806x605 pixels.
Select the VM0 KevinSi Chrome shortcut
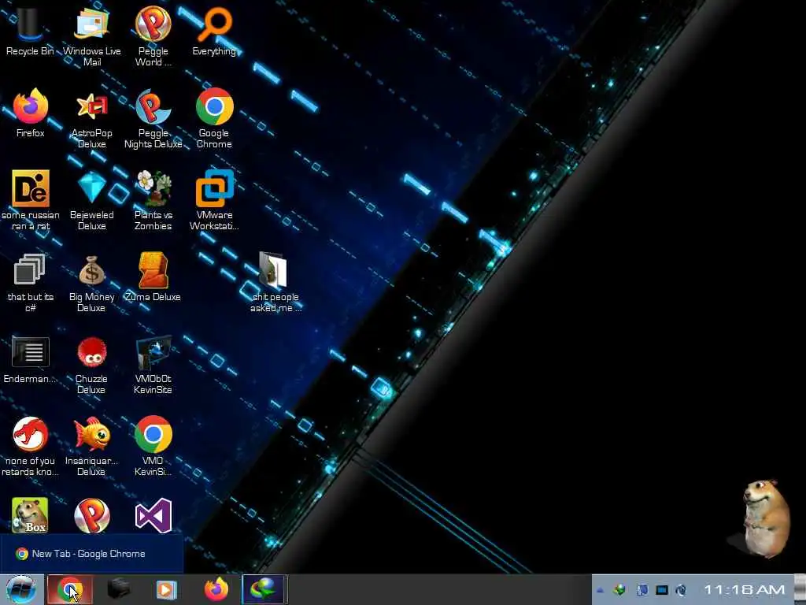(153, 446)
